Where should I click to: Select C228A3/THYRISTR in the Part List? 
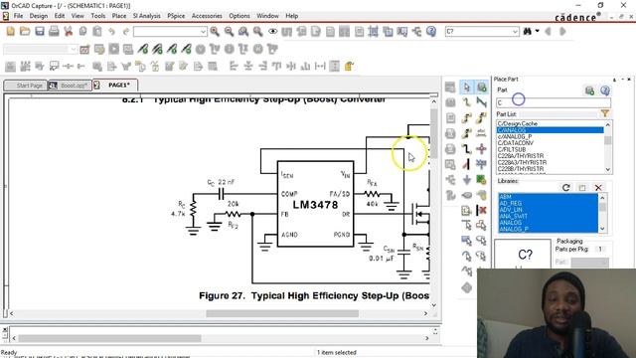(550, 162)
